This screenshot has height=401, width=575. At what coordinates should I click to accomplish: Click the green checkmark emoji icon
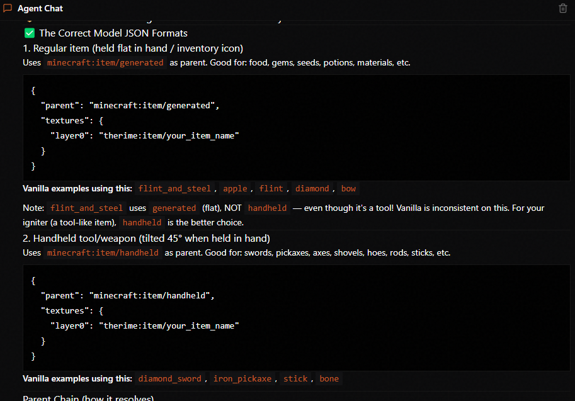click(x=29, y=33)
